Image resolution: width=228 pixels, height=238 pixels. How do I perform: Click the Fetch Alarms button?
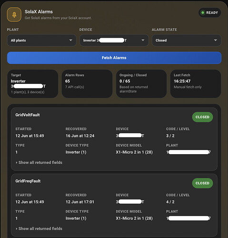click(x=114, y=58)
